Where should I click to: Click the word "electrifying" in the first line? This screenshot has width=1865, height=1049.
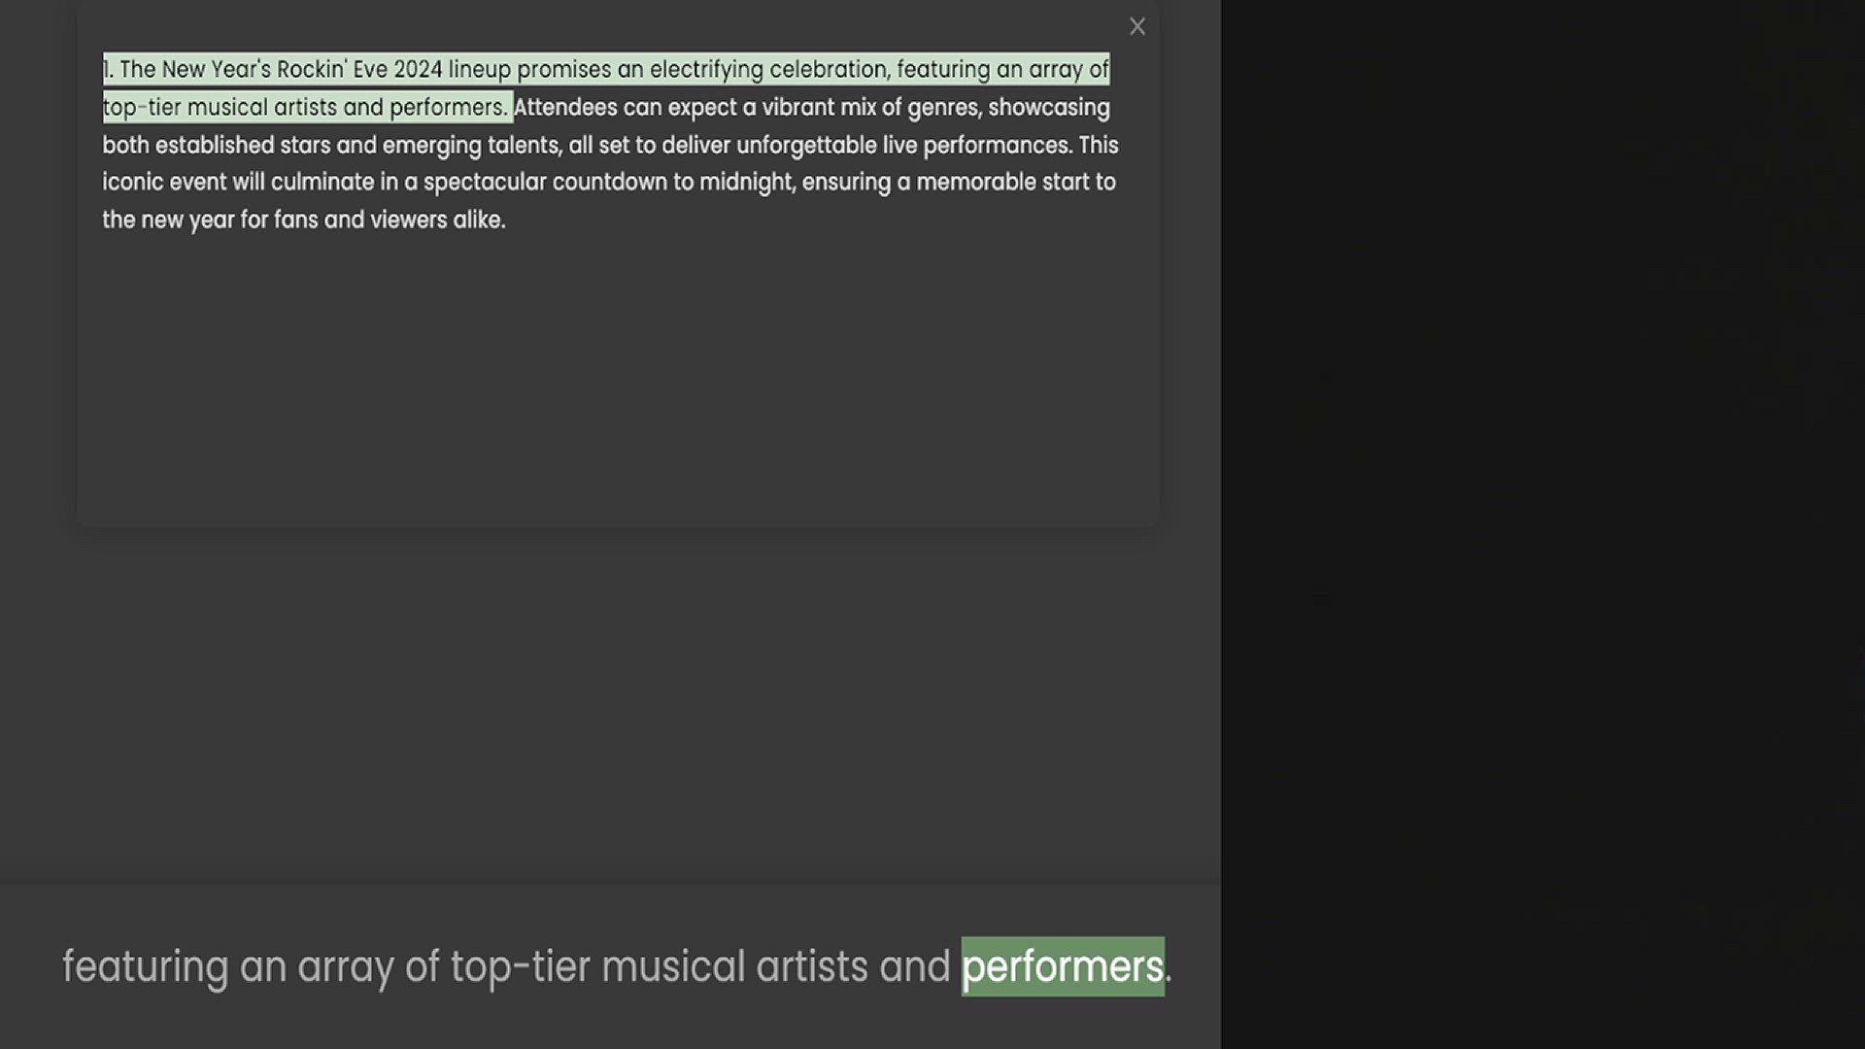(706, 70)
